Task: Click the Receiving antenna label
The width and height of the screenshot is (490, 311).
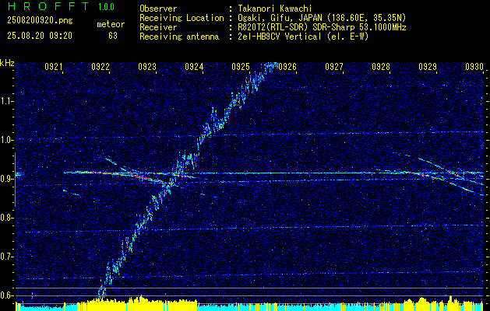Action: point(179,37)
